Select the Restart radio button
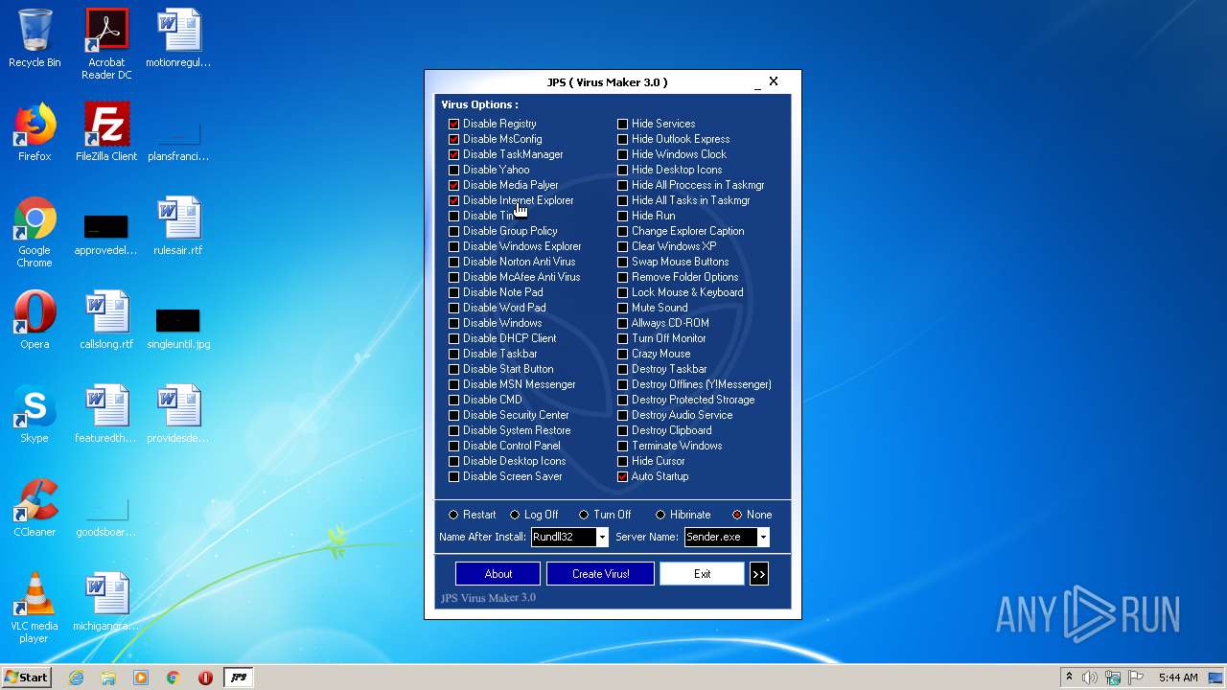Screen dimensions: 1227x690 [x=454, y=515]
